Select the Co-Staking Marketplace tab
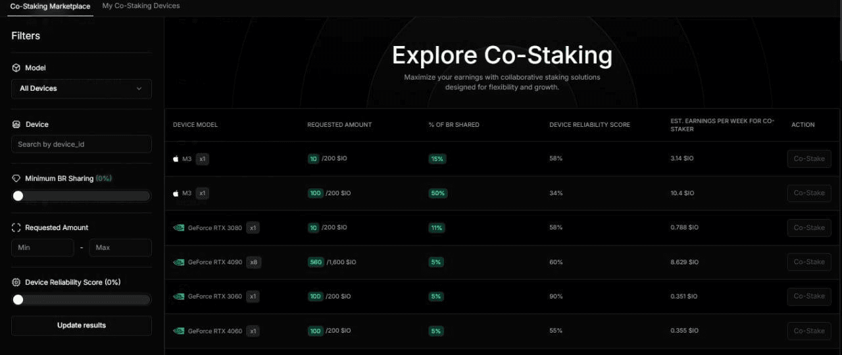The width and height of the screenshot is (842, 355). 50,7
